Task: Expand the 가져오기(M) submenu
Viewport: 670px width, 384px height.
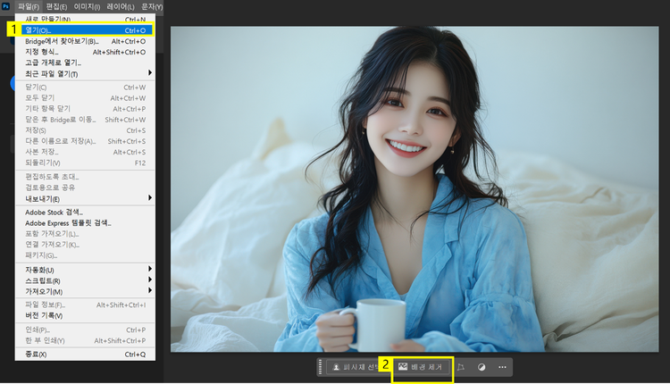Action: [x=85, y=292]
